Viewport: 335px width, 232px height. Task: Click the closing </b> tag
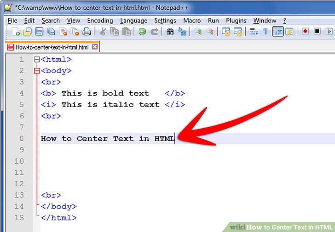click(x=175, y=93)
